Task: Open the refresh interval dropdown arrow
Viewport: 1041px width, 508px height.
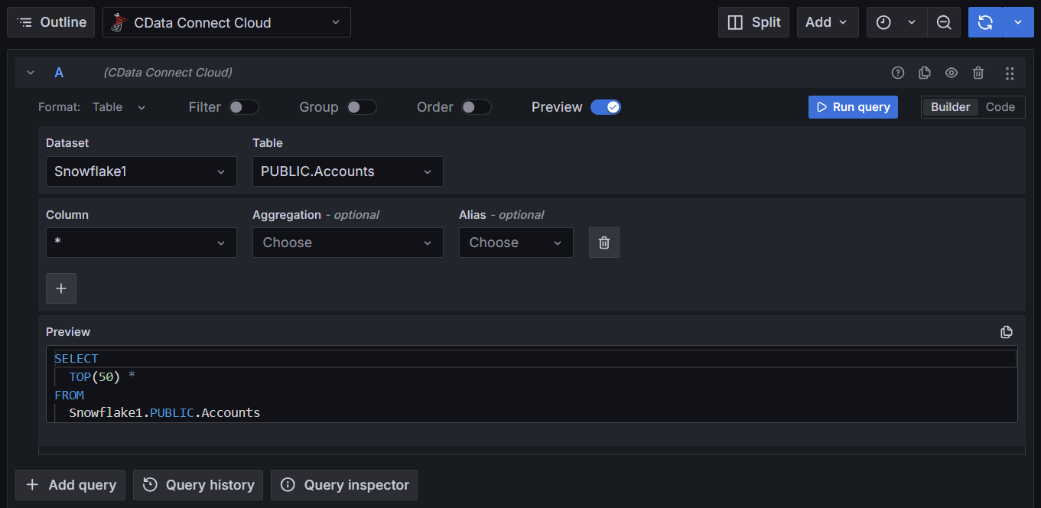Action: tap(1018, 23)
